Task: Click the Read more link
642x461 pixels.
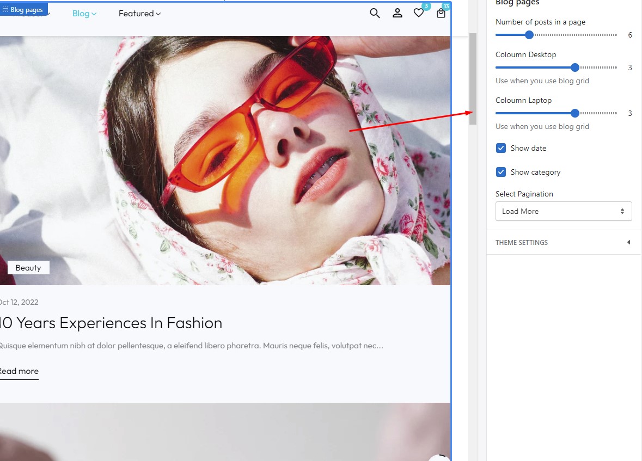Action: point(19,371)
